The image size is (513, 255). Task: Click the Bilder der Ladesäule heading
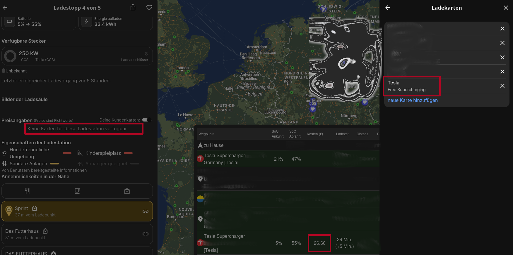coord(24,99)
